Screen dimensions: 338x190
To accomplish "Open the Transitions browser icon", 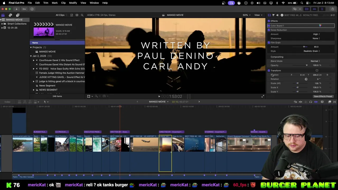I will pyautogui.click(x=335, y=102).
